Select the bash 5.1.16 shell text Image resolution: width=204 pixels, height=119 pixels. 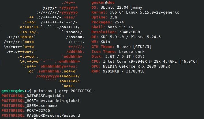[120, 27]
